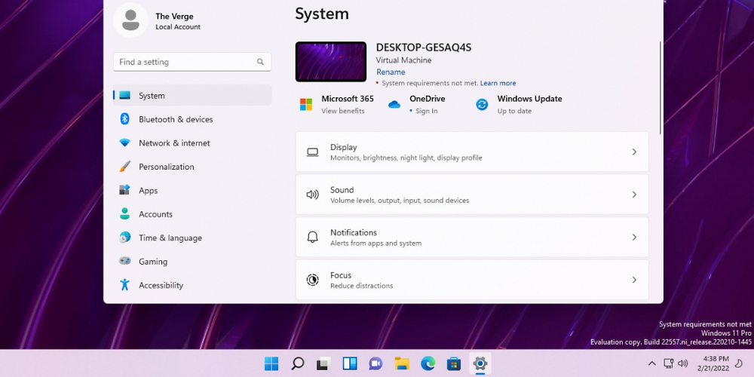Screen dimensions: 754x377
Task: Expand Focus with its chevron arrow
Action: point(634,280)
